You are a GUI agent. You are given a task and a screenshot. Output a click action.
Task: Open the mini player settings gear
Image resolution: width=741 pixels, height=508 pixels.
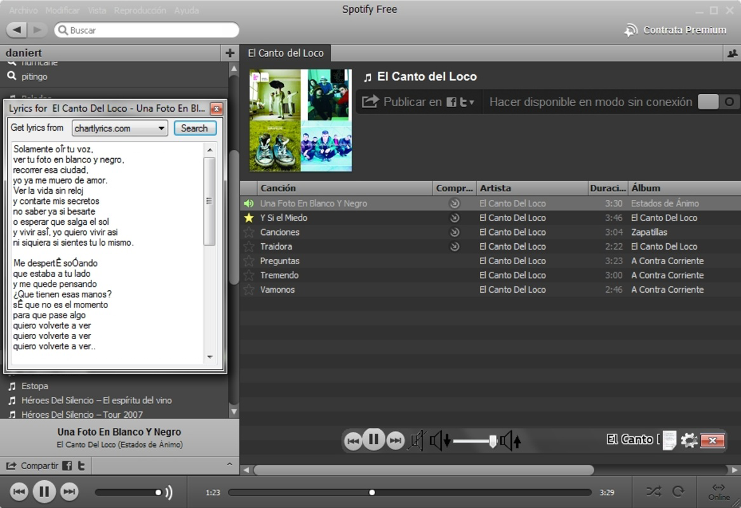(689, 441)
